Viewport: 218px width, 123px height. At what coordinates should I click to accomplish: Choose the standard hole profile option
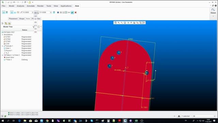15,12
